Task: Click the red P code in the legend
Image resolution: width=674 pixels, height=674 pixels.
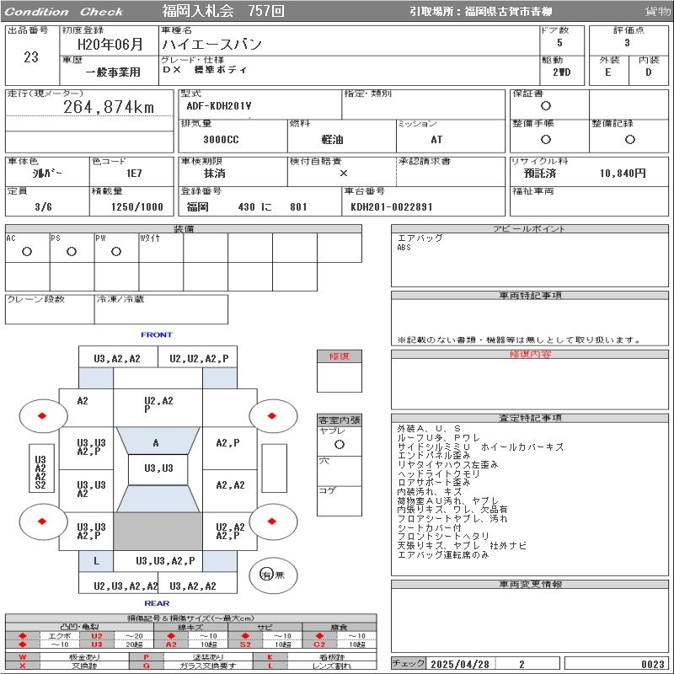Action: (x=146, y=657)
